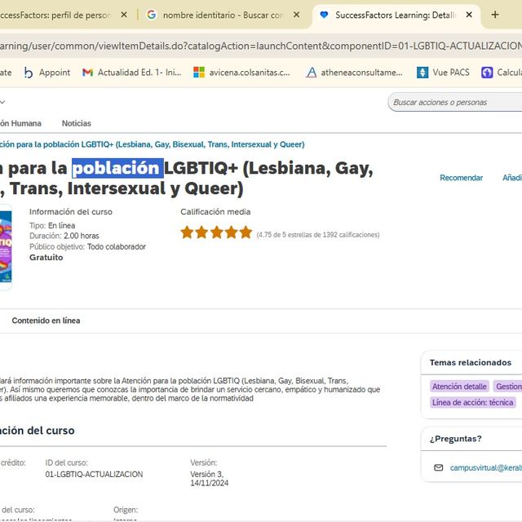Open the Appoint bookmark
The width and height of the screenshot is (522, 522).
pos(47,73)
